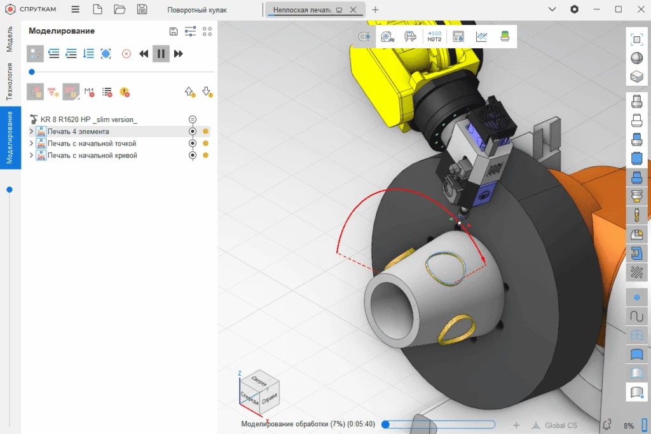Open the chevron dropdown in the title bar
651x434 pixels.
(552, 10)
